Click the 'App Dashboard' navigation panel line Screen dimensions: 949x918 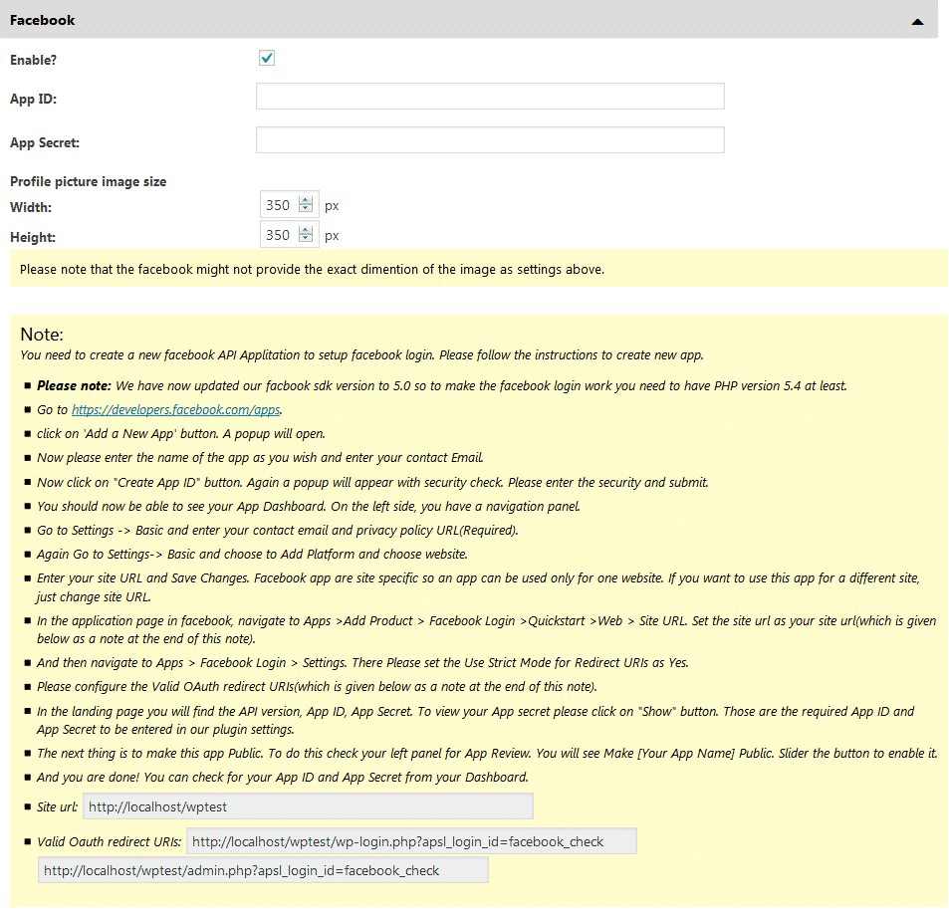pos(309,507)
